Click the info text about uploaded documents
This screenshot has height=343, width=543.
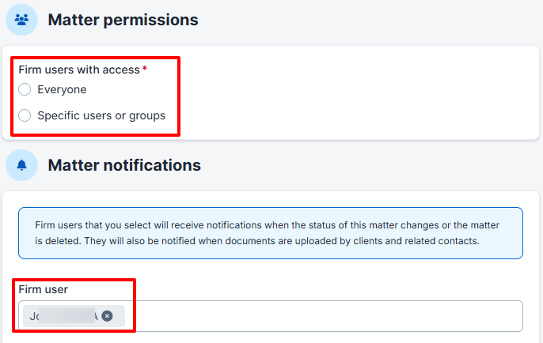(x=269, y=241)
